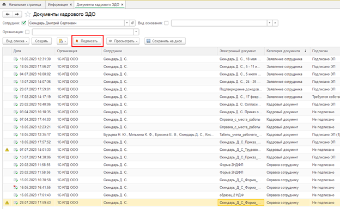Image resolution: width=340 pixels, height=209 pixels.
Task: Select the row dated 18.05.2023 12:23:21
Action: [171, 127]
